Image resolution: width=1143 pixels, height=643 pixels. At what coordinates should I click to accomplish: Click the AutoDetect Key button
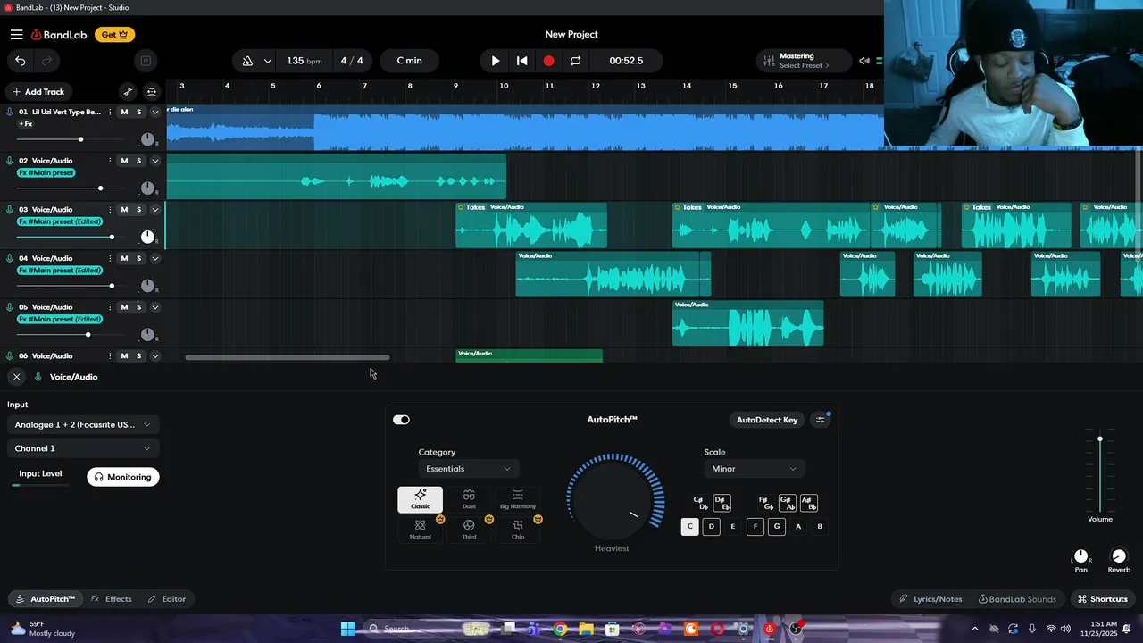(767, 420)
